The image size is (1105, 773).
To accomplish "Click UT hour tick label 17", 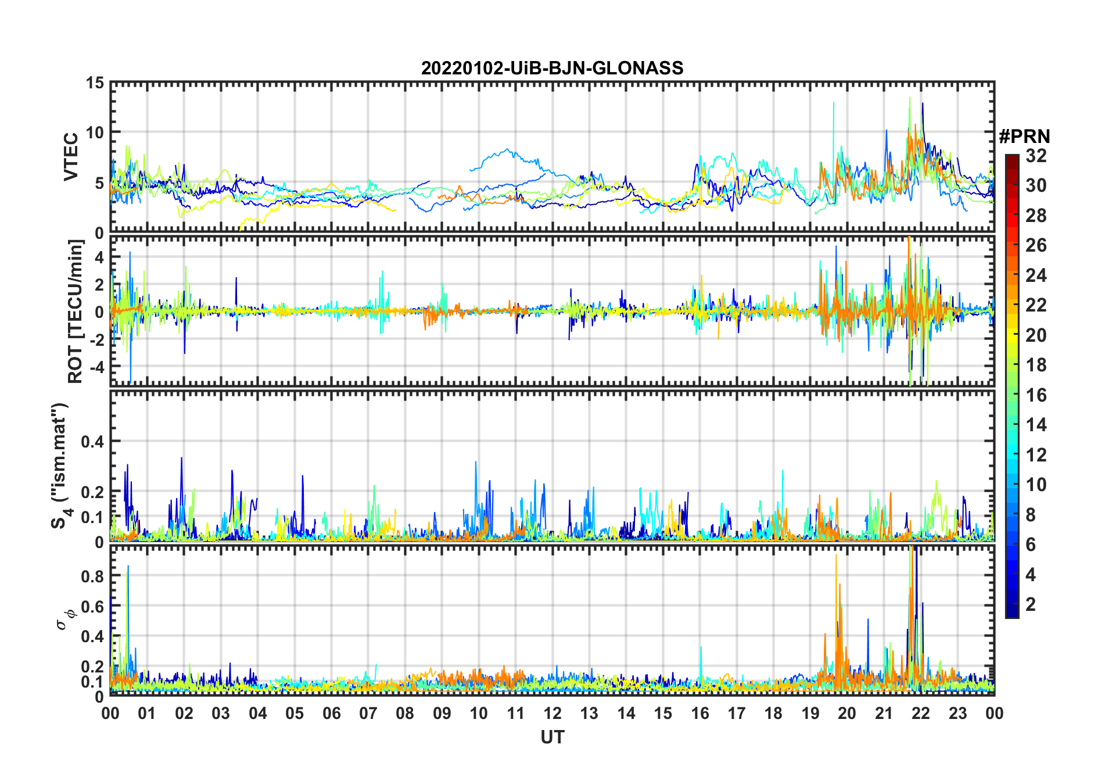I will point(737,713).
